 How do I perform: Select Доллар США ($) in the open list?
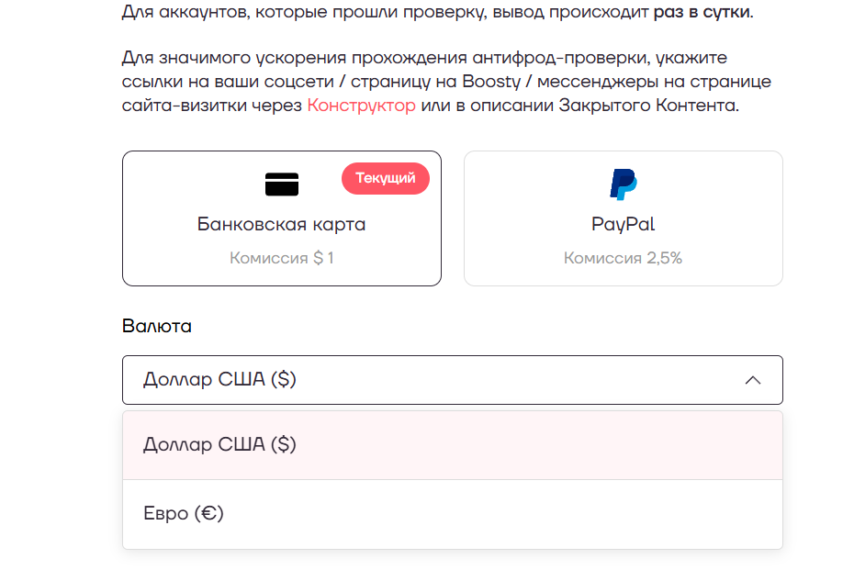pyautogui.click(x=453, y=445)
